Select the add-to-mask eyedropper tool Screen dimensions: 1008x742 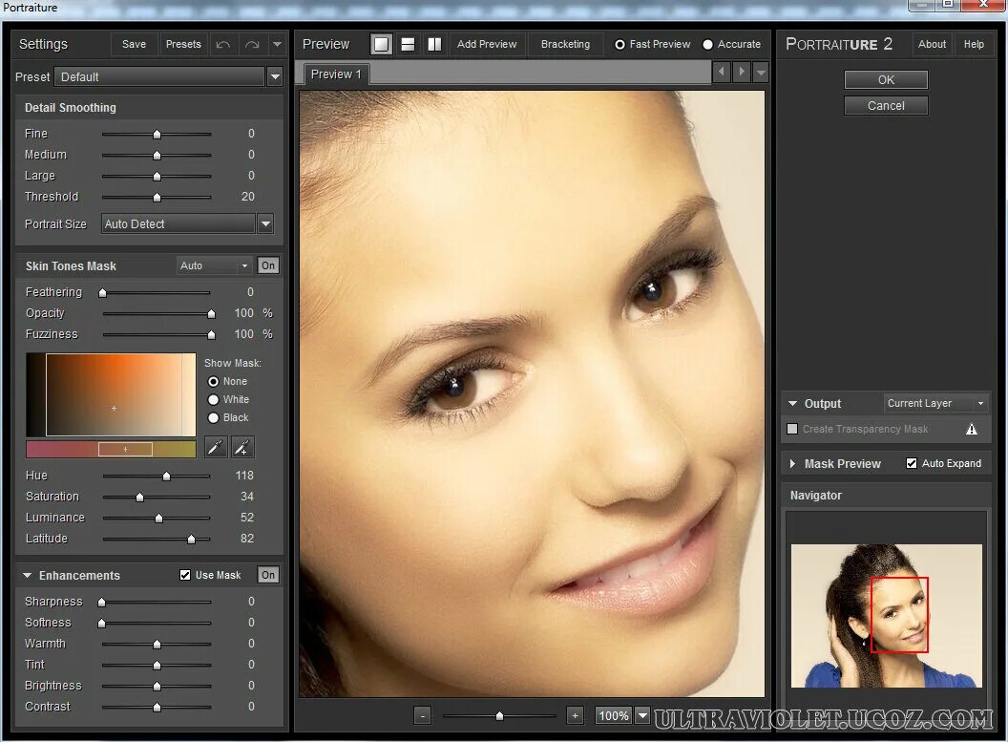[x=241, y=447]
